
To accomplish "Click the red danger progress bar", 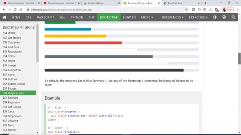I will 83,43.
